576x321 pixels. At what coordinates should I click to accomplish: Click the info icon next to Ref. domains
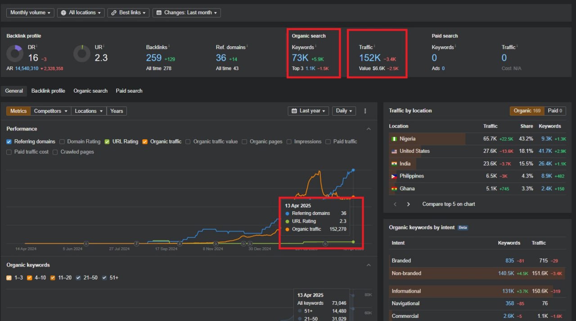(247, 46)
